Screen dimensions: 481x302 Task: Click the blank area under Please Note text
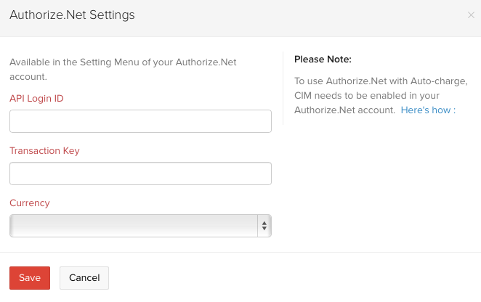pyautogui.click(x=378, y=181)
